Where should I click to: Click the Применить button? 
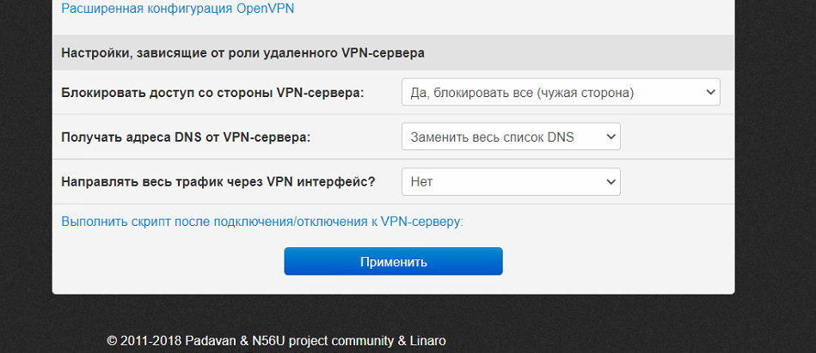click(394, 261)
